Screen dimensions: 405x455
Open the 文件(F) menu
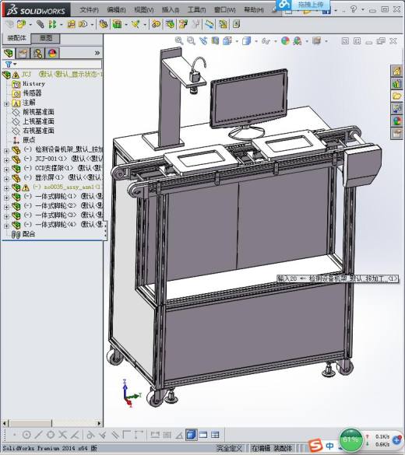[x=89, y=10]
